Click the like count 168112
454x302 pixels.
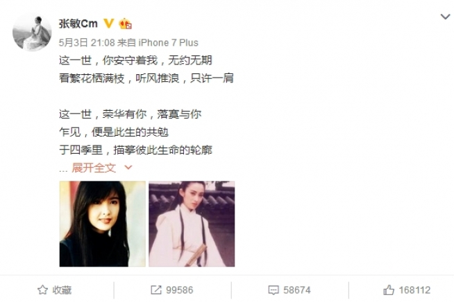click(x=414, y=290)
